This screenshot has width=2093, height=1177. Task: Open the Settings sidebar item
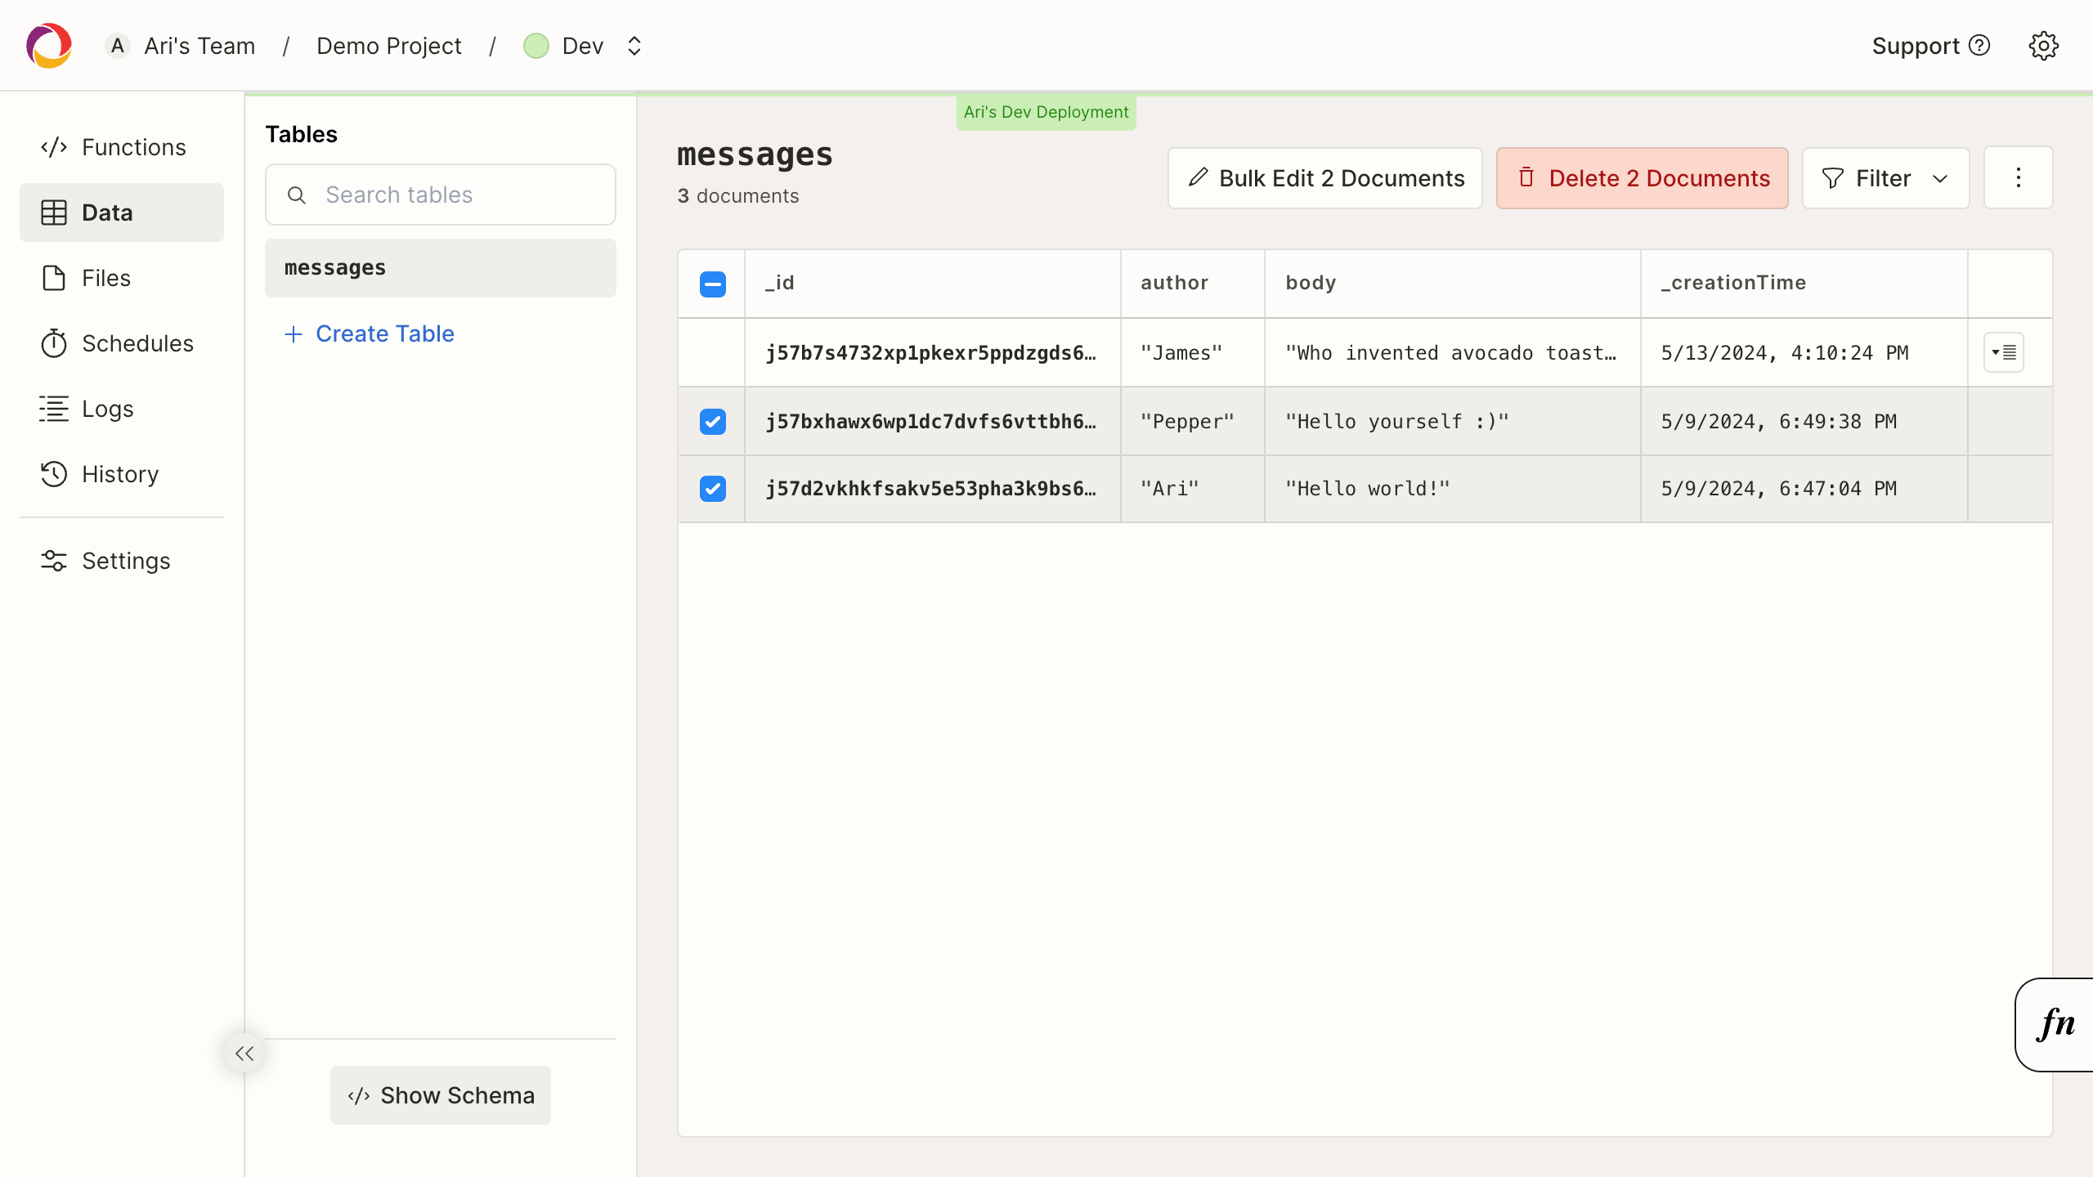coord(122,561)
